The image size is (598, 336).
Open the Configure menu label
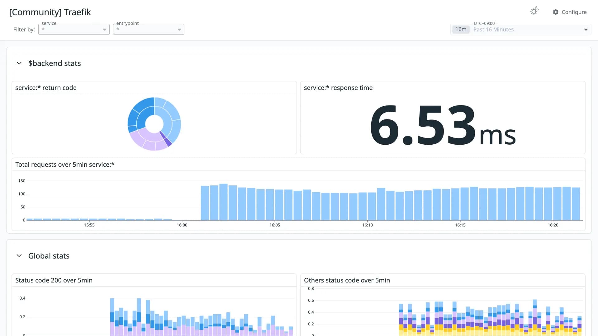[574, 12]
